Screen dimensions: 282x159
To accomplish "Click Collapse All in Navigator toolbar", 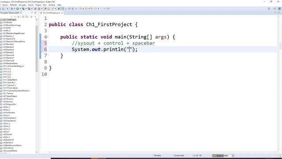I will click(23, 17).
